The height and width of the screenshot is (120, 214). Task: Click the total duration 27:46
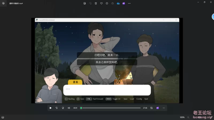pos(145,108)
